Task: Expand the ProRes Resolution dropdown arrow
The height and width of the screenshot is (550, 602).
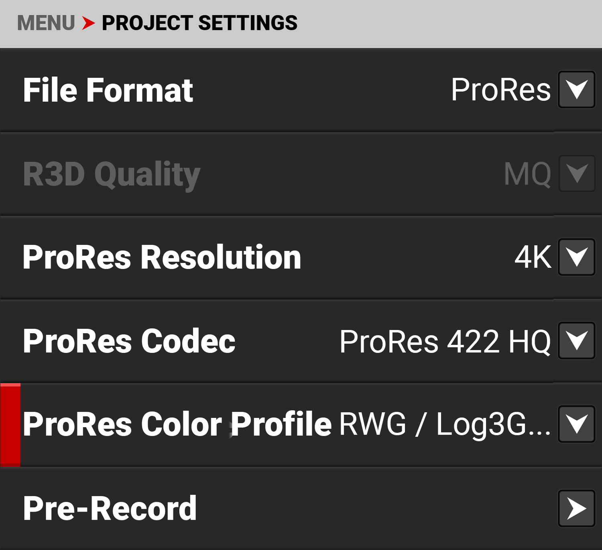Action: 576,257
